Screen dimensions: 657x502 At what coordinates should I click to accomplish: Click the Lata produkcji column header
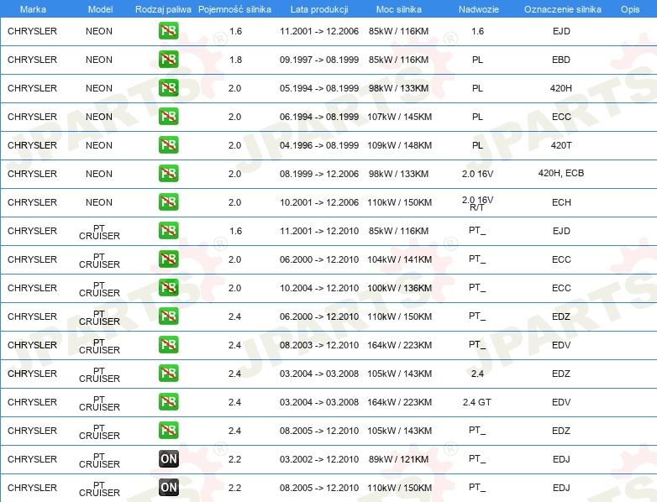pyautogui.click(x=319, y=9)
